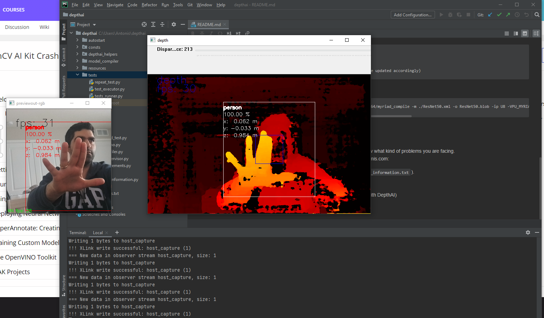Click Collapse All in Project panel

tap(162, 24)
